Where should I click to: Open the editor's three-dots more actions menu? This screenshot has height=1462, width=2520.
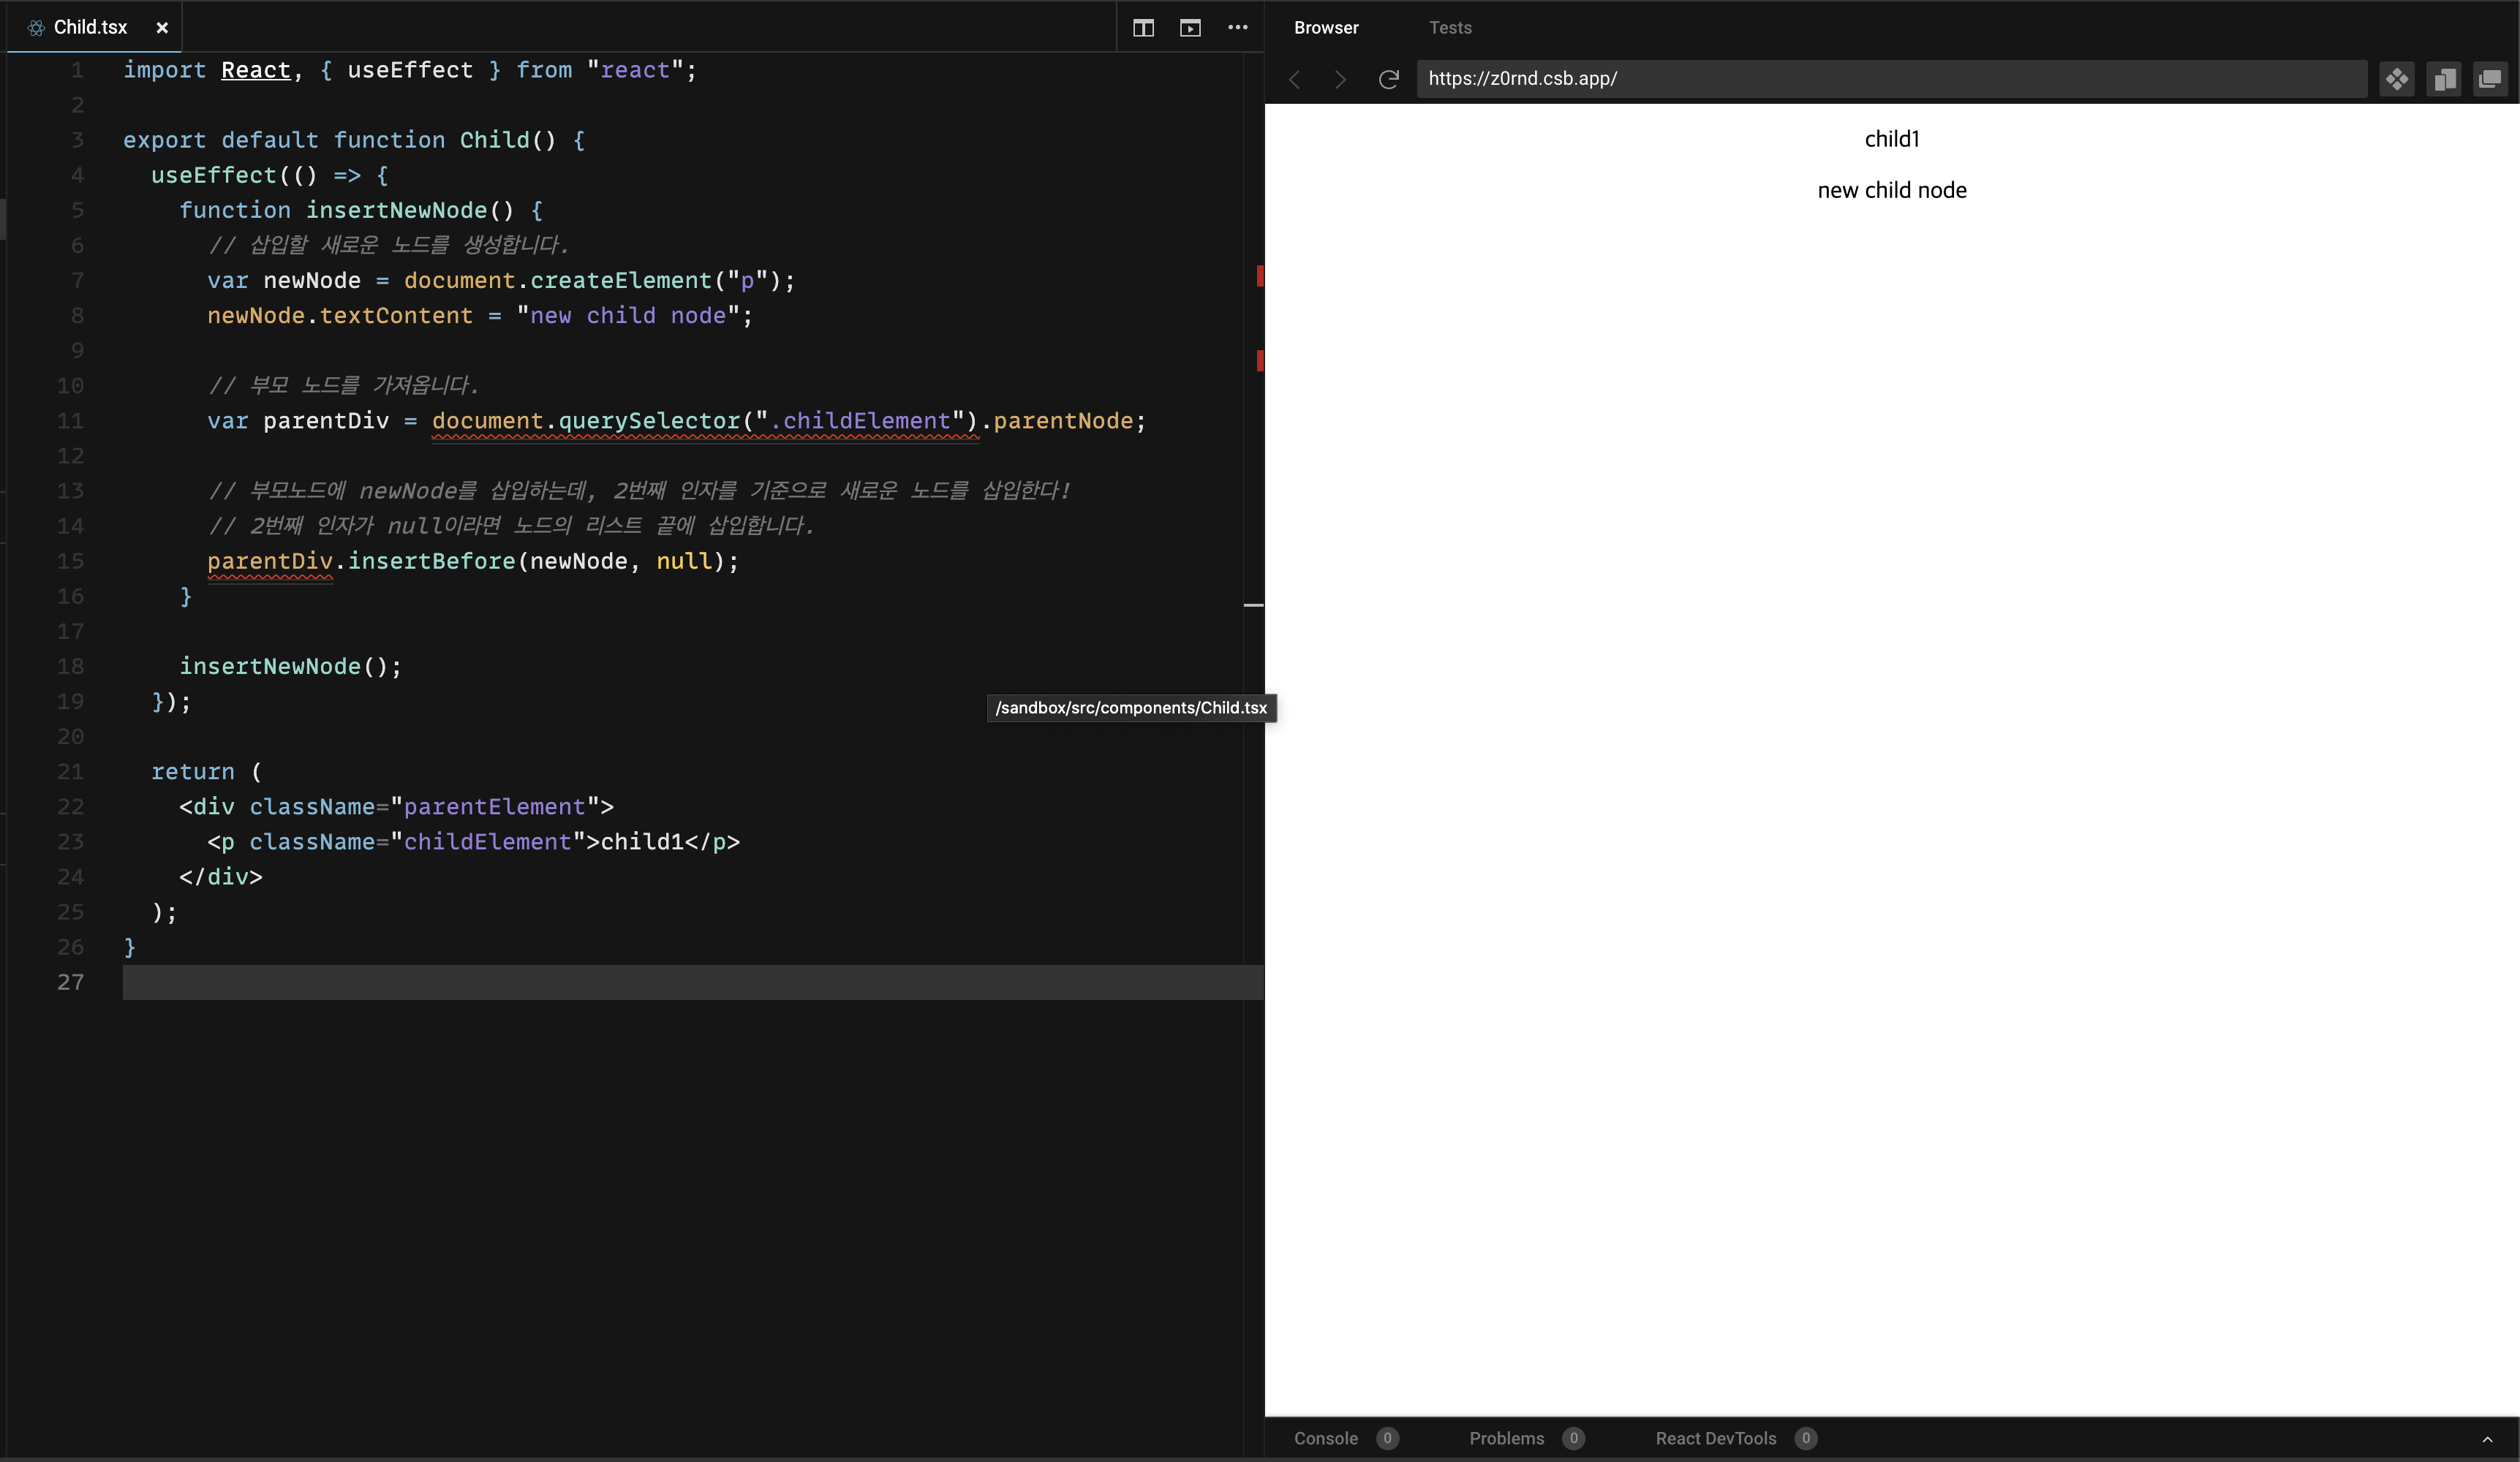click(1237, 28)
